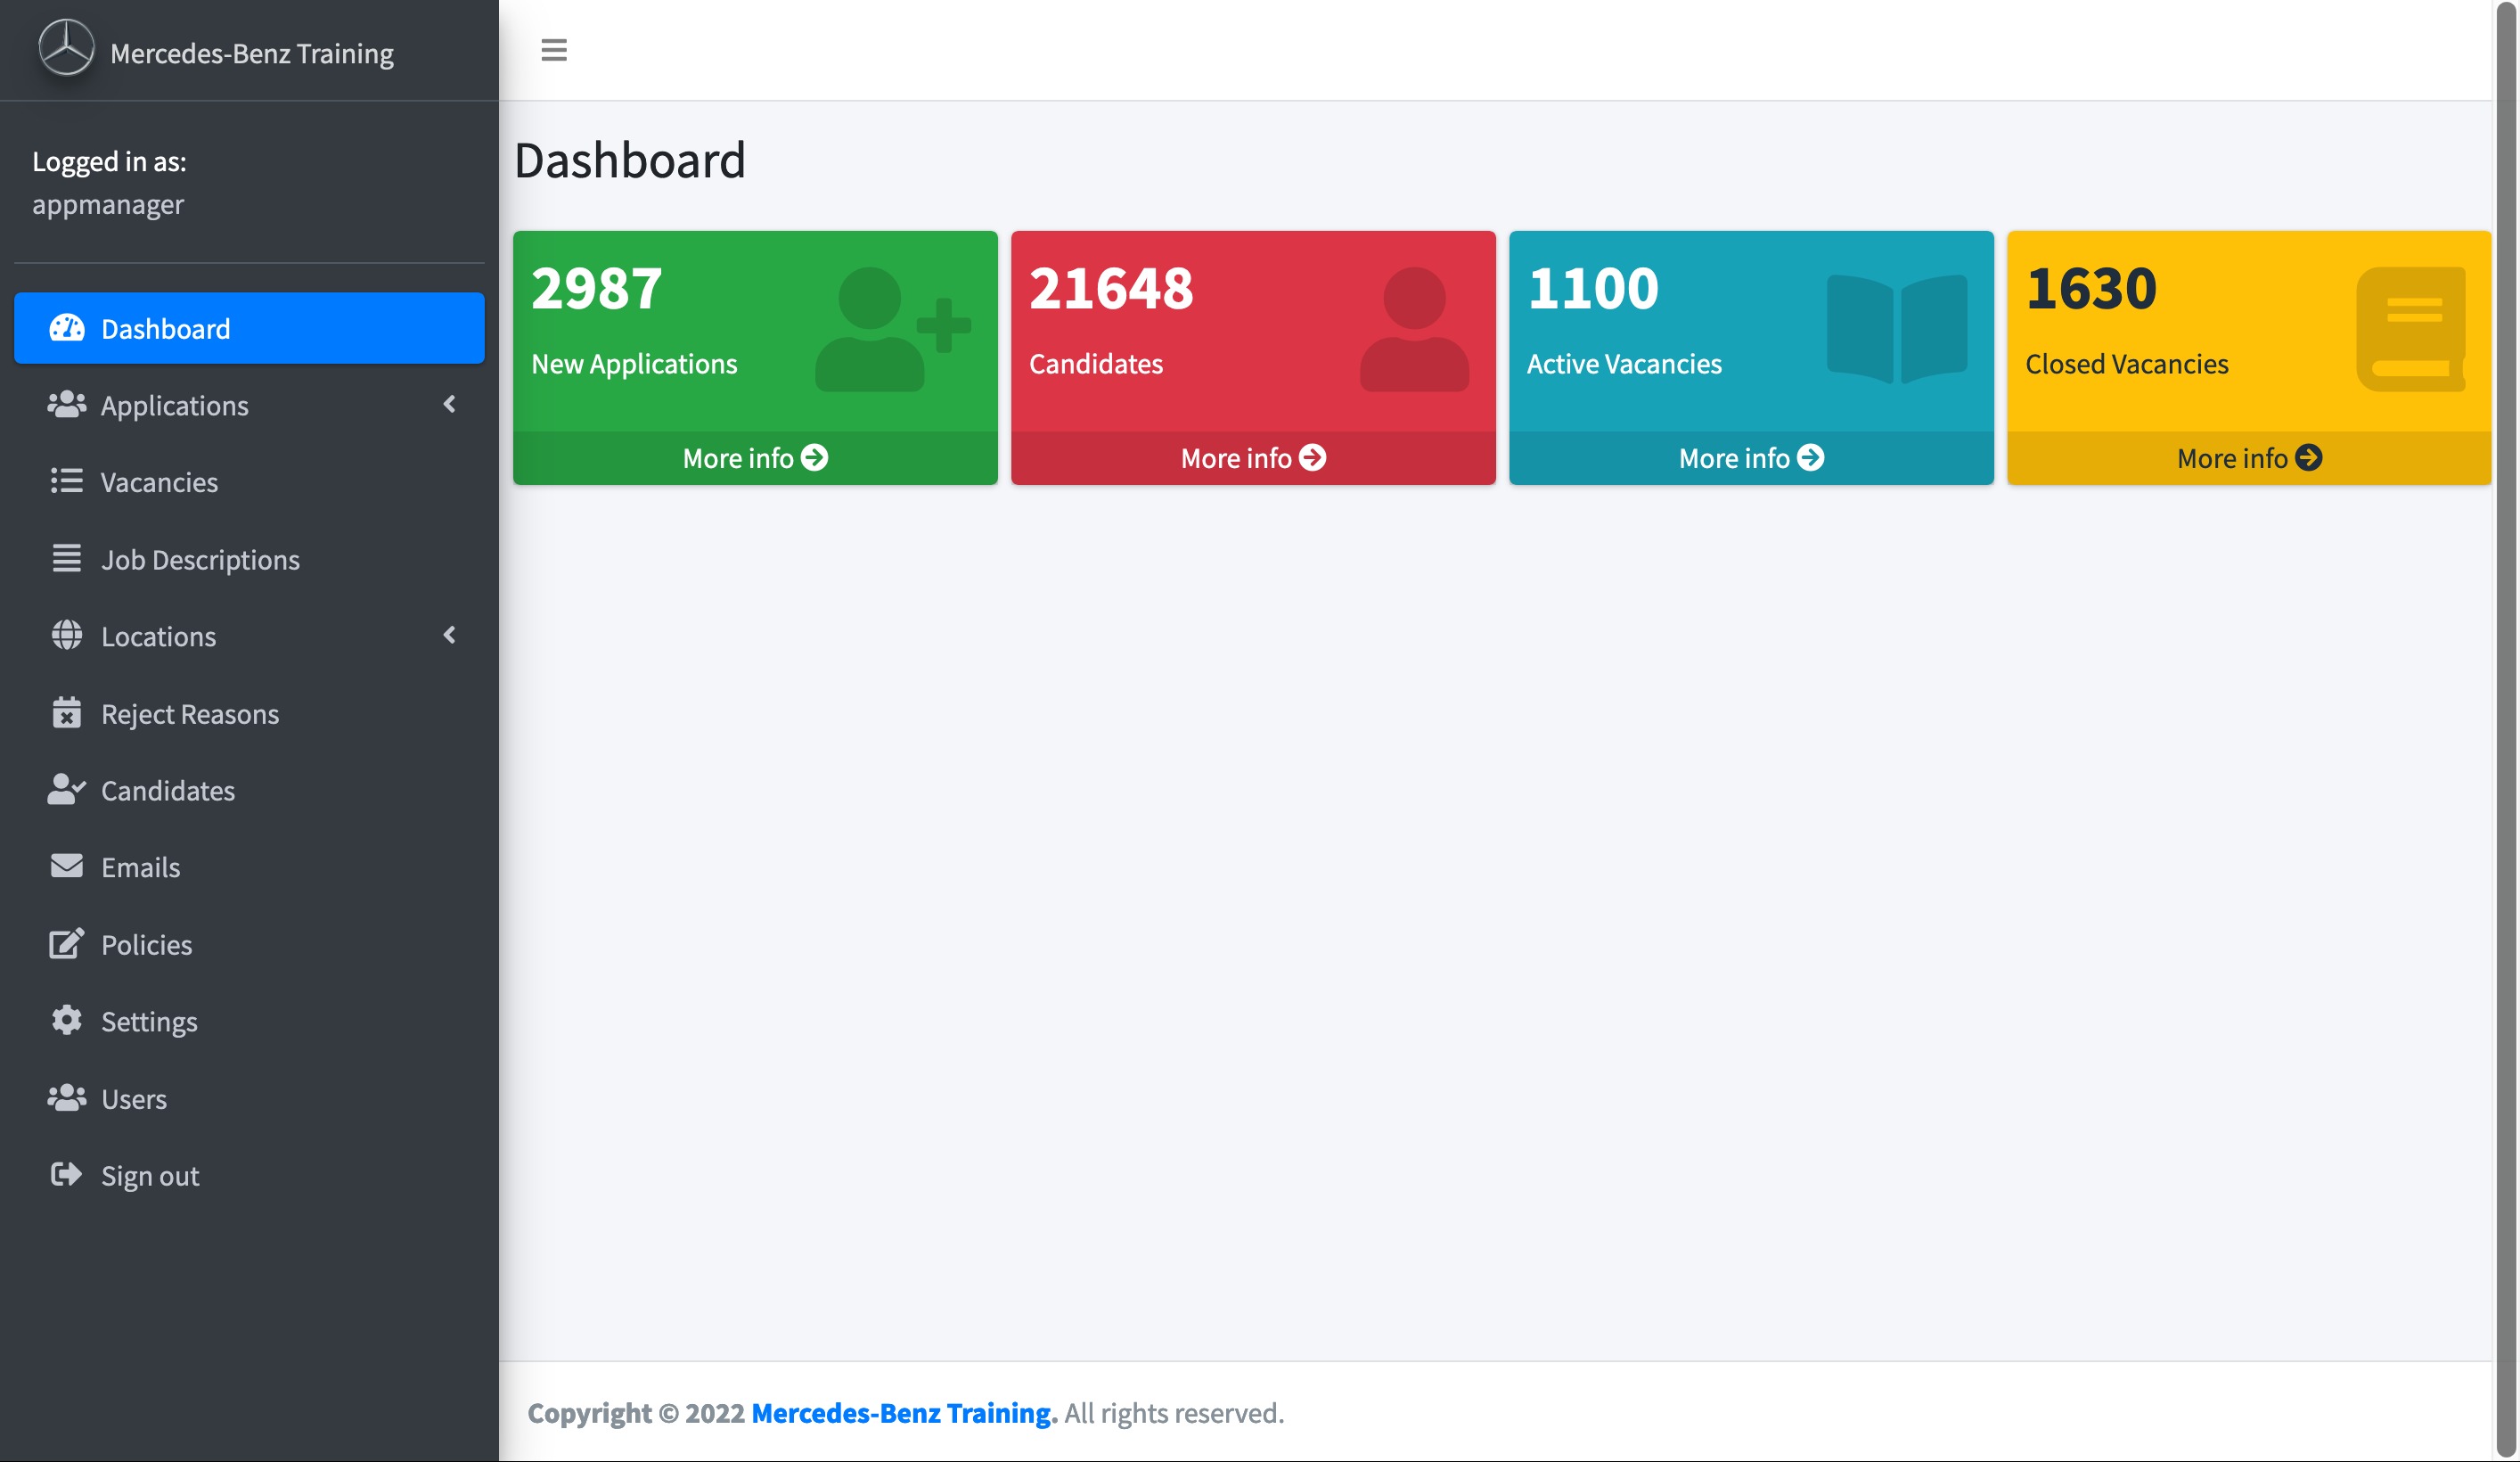Open the Dashboard menu item
This screenshot has width=2520, height=1462.
[249, 328]
